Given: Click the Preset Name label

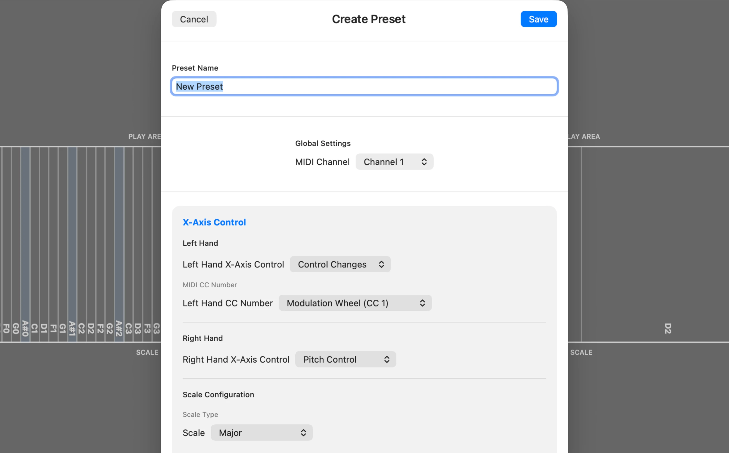Looking at the screenshot, I should coord(195,68).
